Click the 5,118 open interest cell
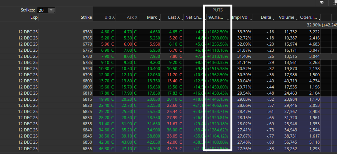This screenshot has width=337, height=154. pos(314,142)
